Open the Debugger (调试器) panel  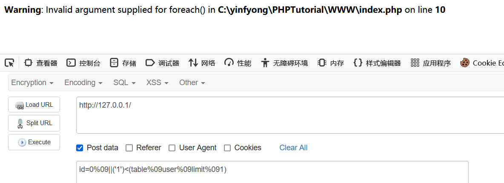(x=162, y=63)
